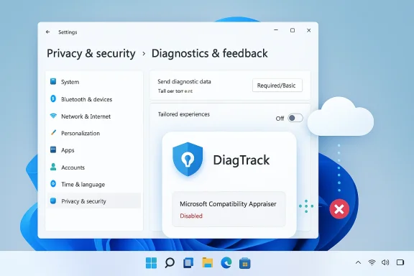Open taskbar Search
This screenshot has height=276, width=414.
170,263
